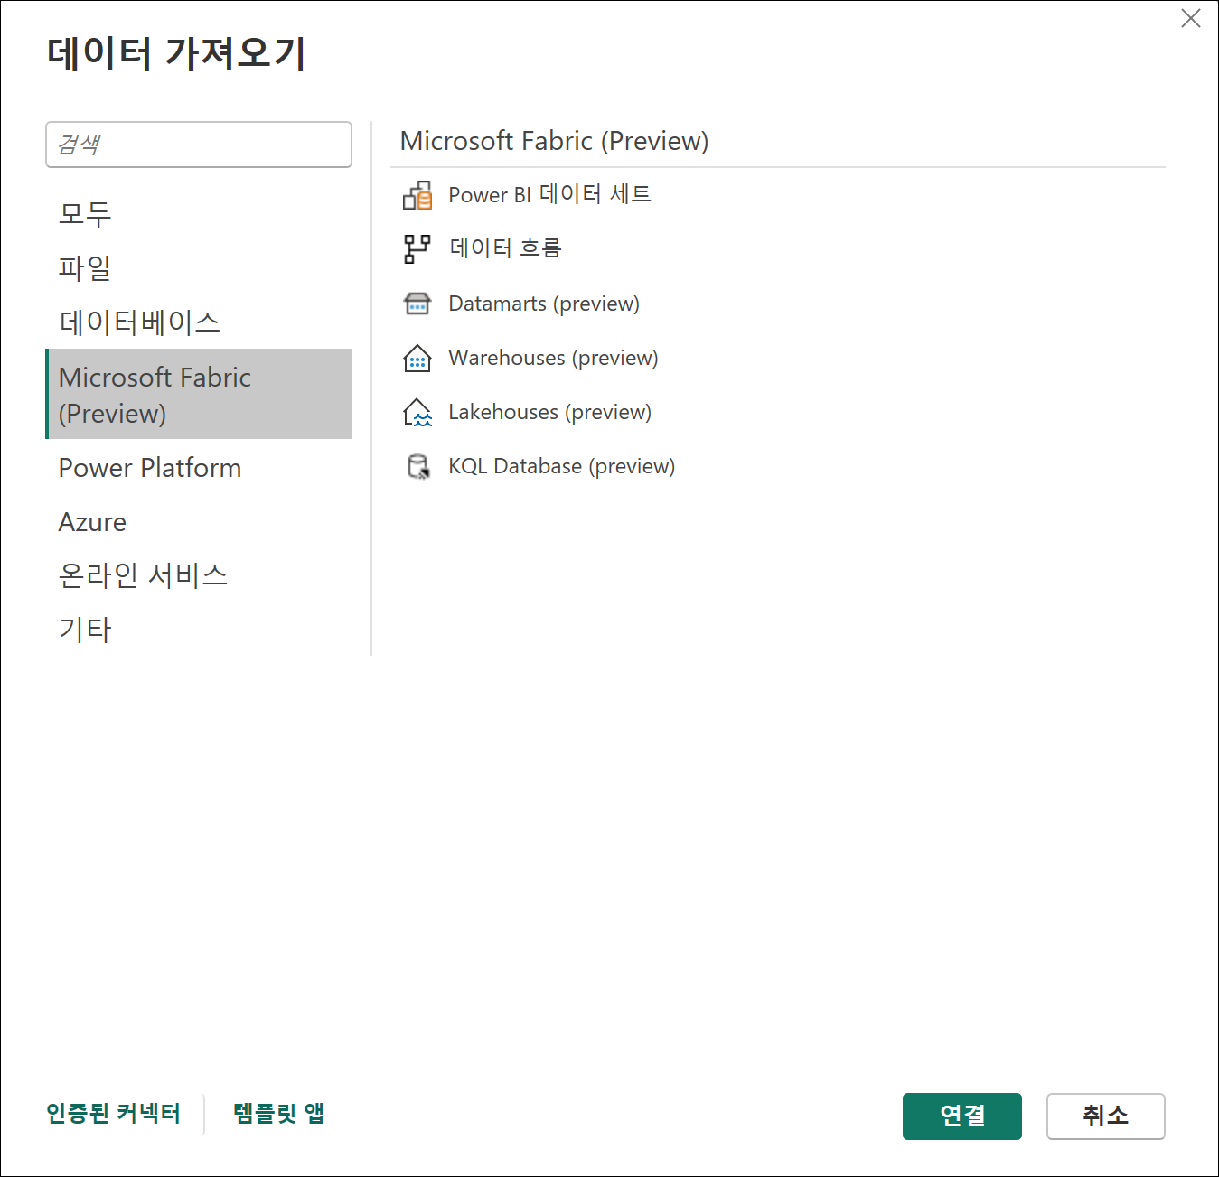Click the 연결 connect button
This screenshot has width=1219, height=1177.
point(962,1116)
